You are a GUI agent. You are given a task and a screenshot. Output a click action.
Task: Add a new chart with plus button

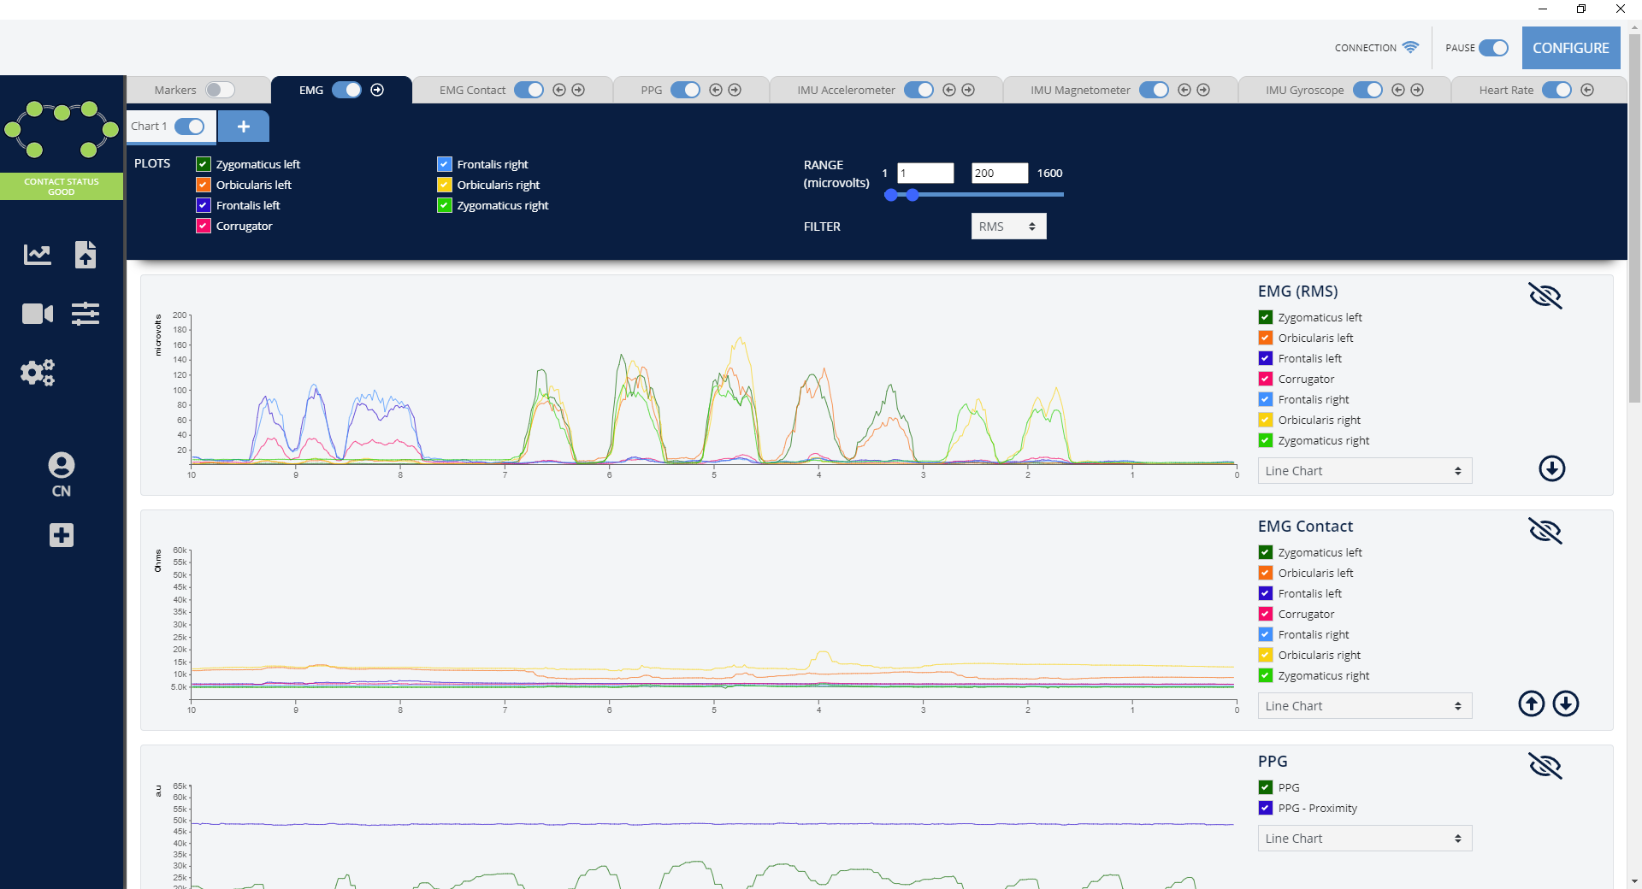pyautogui.click(x=244, y=127)
